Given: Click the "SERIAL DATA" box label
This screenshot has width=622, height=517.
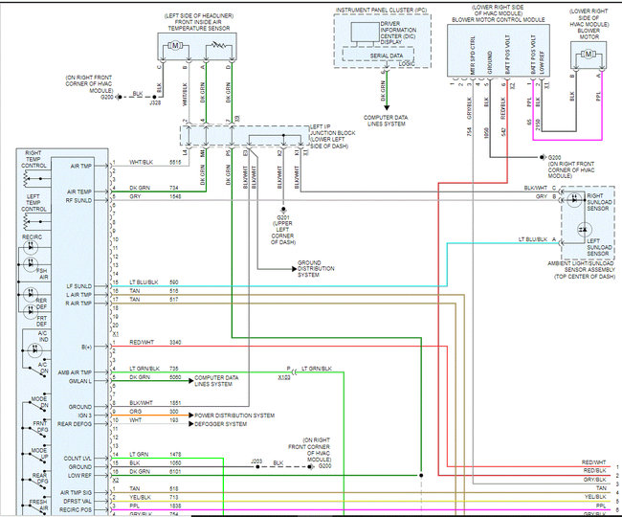Looking at the screenshot, I should coord(387,56).
